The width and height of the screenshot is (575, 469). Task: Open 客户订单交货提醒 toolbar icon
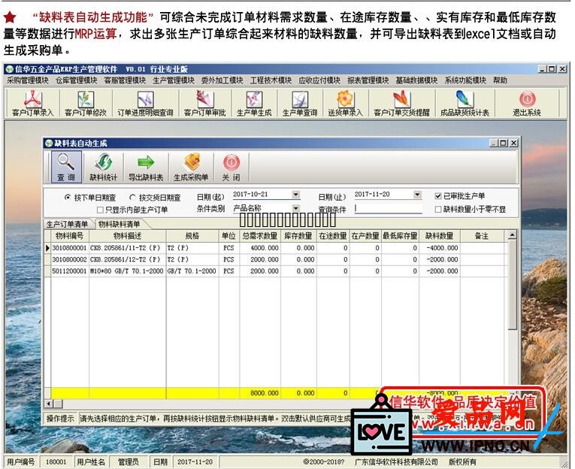point(401,103)
